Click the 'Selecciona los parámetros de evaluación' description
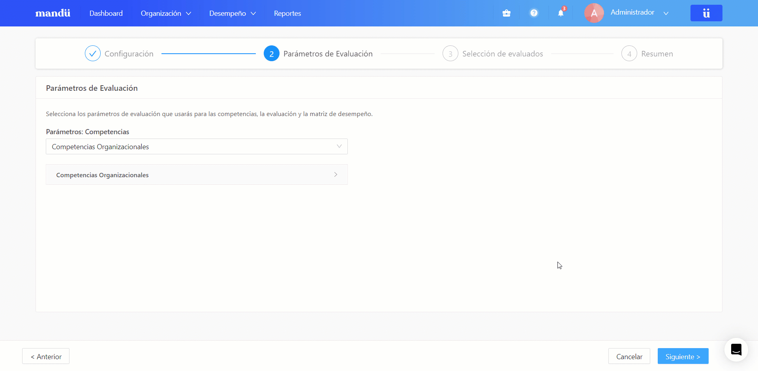The image size is (758, 371). click(209, 114)
